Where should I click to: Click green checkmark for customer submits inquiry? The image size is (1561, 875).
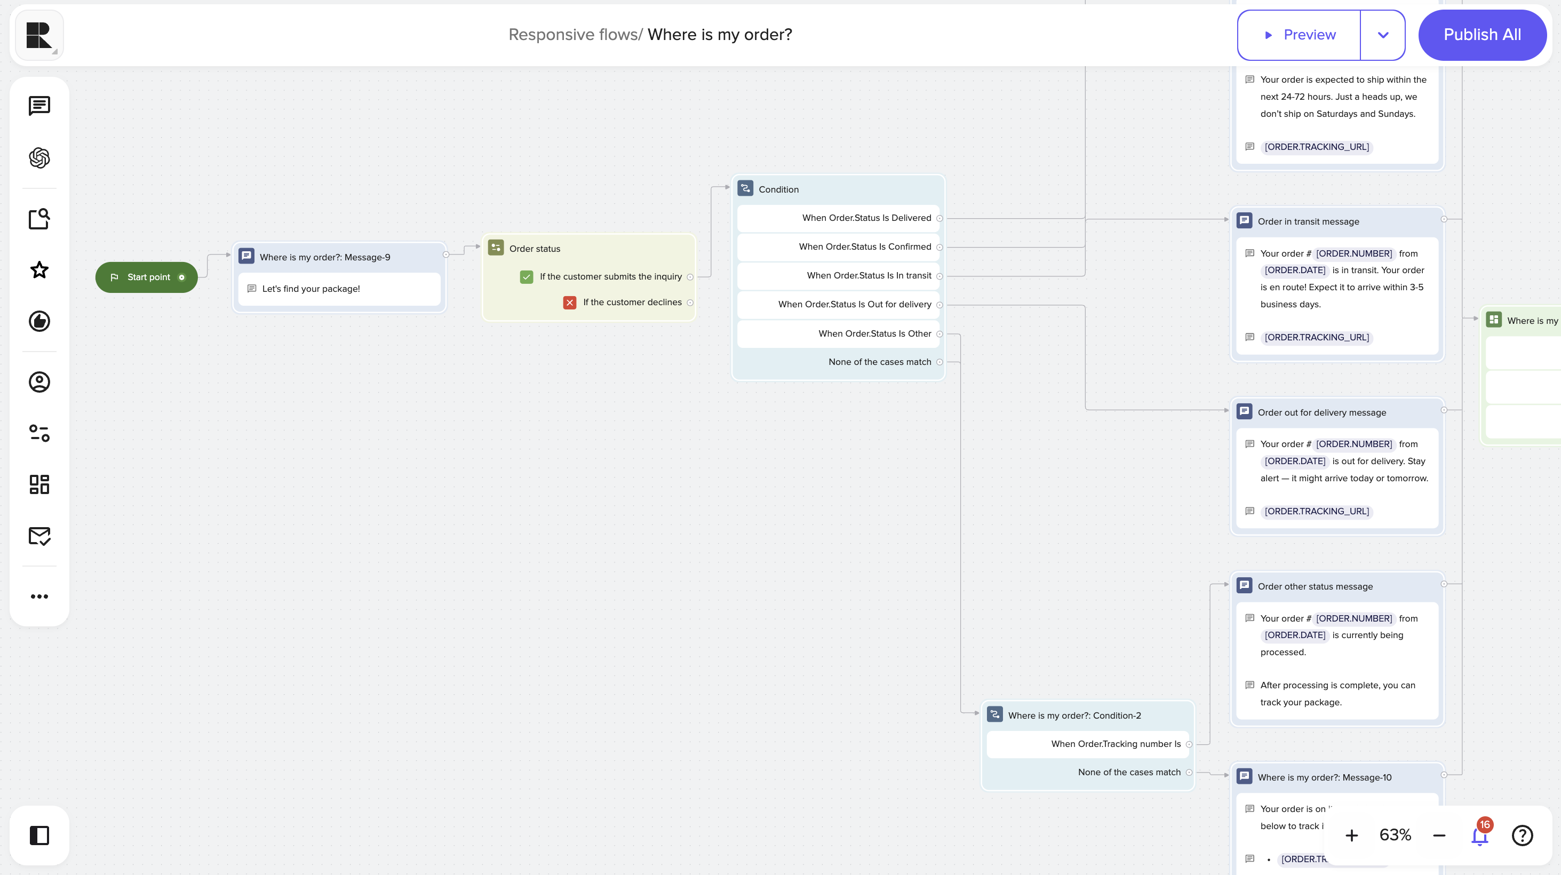coord(526,277)
